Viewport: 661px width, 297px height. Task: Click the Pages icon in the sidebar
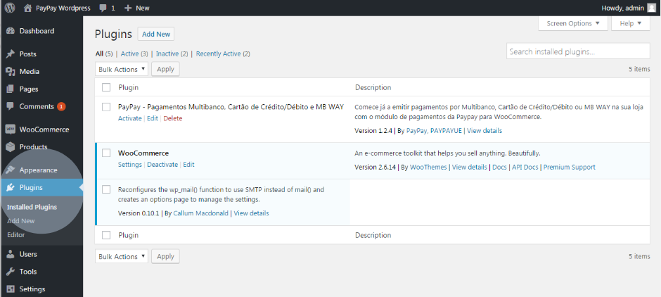pos(11,89)
